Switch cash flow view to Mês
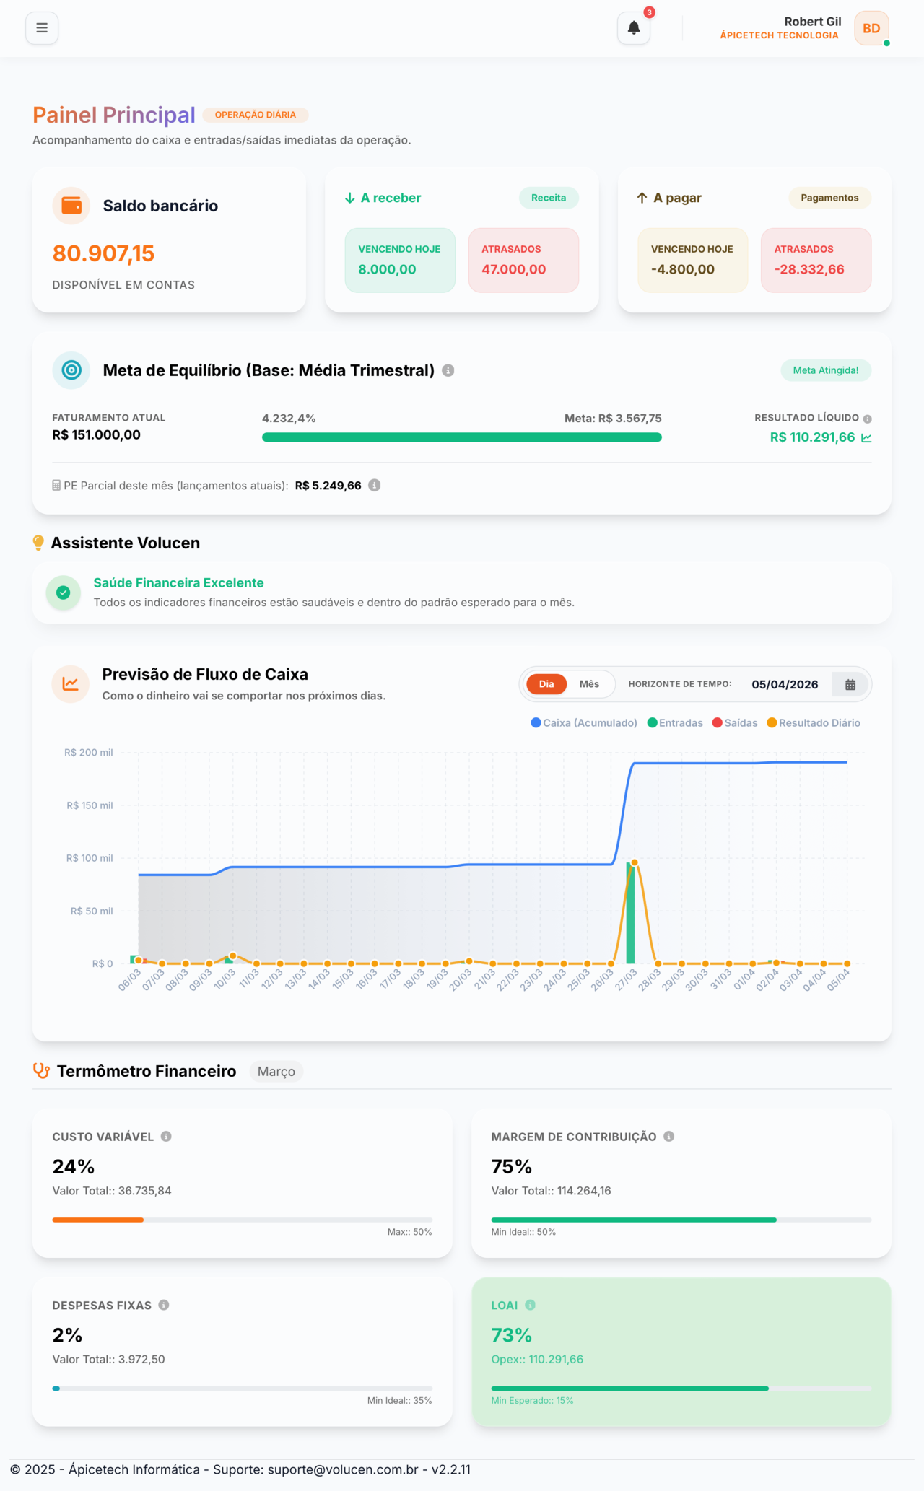Viewport: 924px width, 1491px height. [589, 684]
